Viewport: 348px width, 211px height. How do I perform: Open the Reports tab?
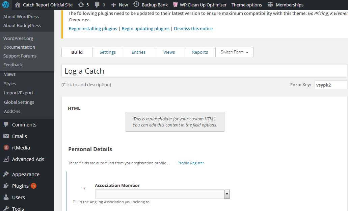[200, 52]
